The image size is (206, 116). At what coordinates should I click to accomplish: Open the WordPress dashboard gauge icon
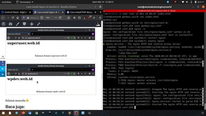coord(11,24)
